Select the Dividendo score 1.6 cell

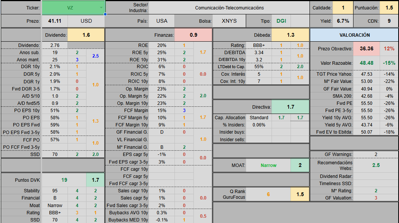[86, 35]
